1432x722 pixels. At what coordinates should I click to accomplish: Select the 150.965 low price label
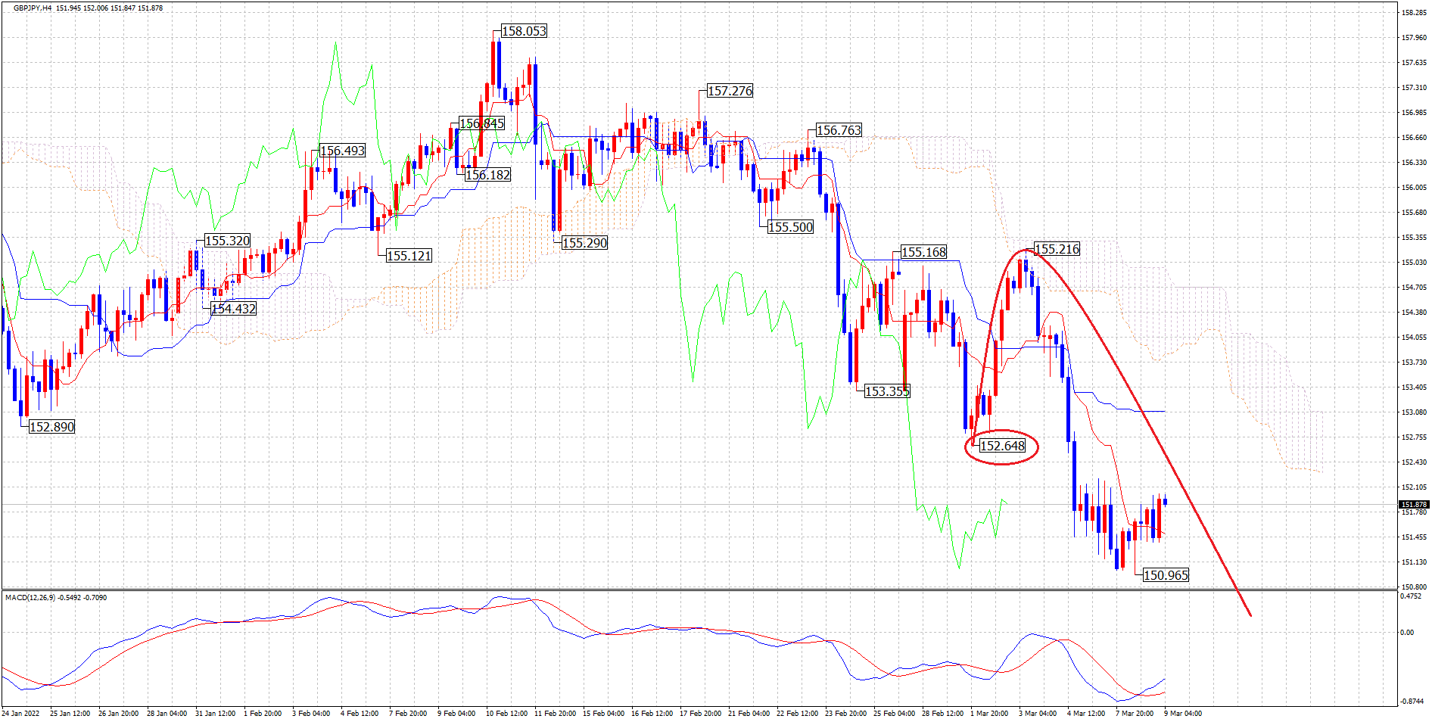click(1166, 575)
